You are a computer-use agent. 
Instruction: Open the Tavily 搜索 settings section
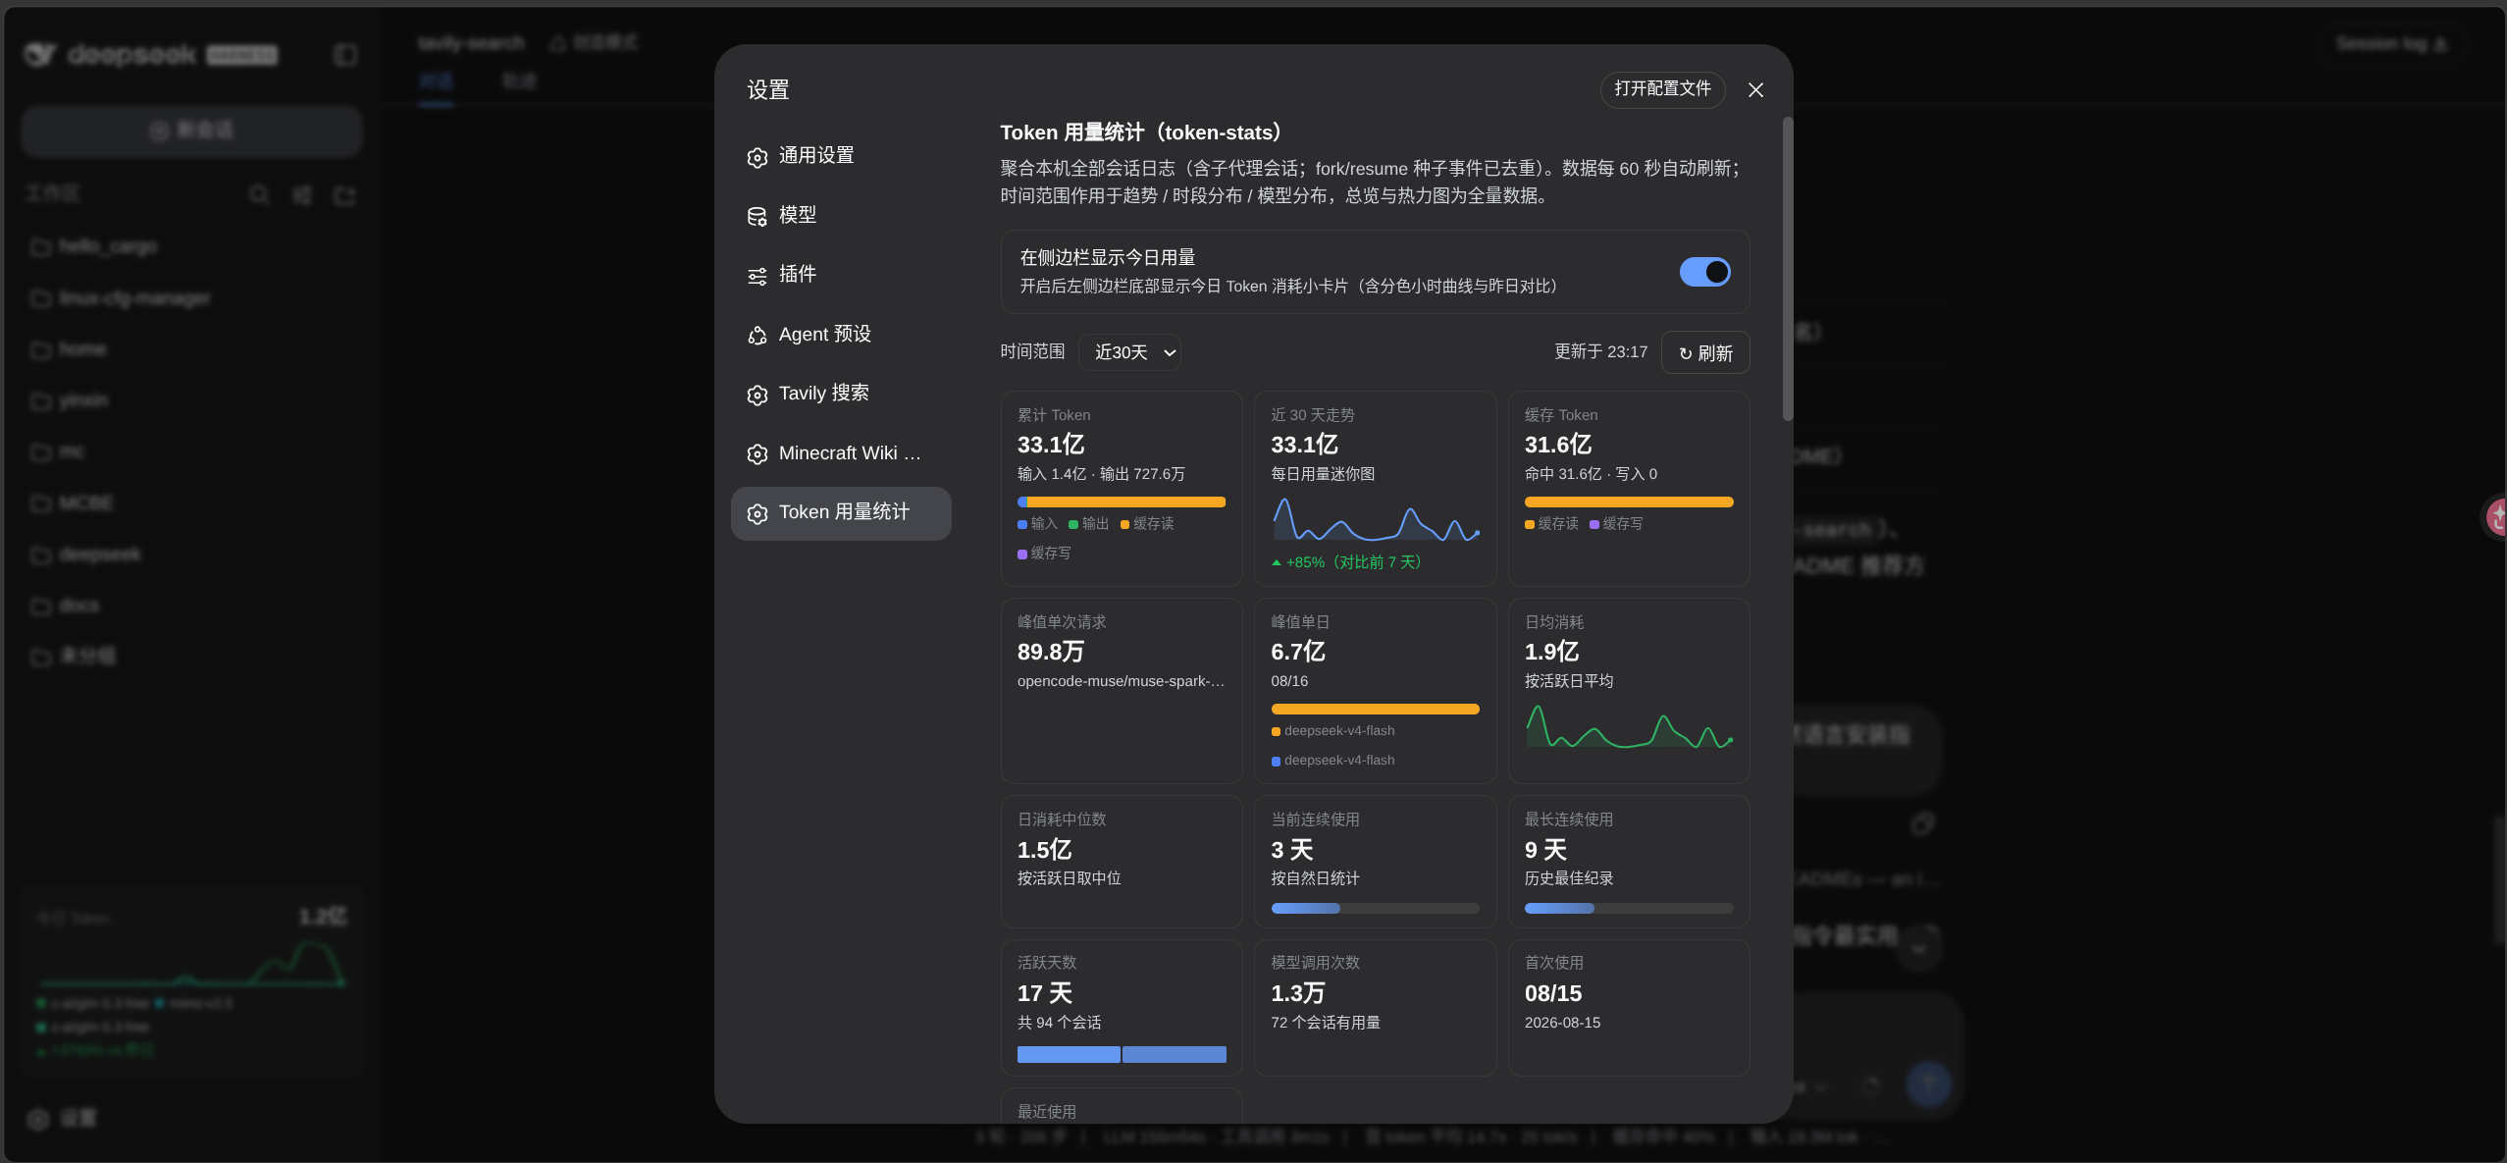pyautogui.click(x=841, y=394)
